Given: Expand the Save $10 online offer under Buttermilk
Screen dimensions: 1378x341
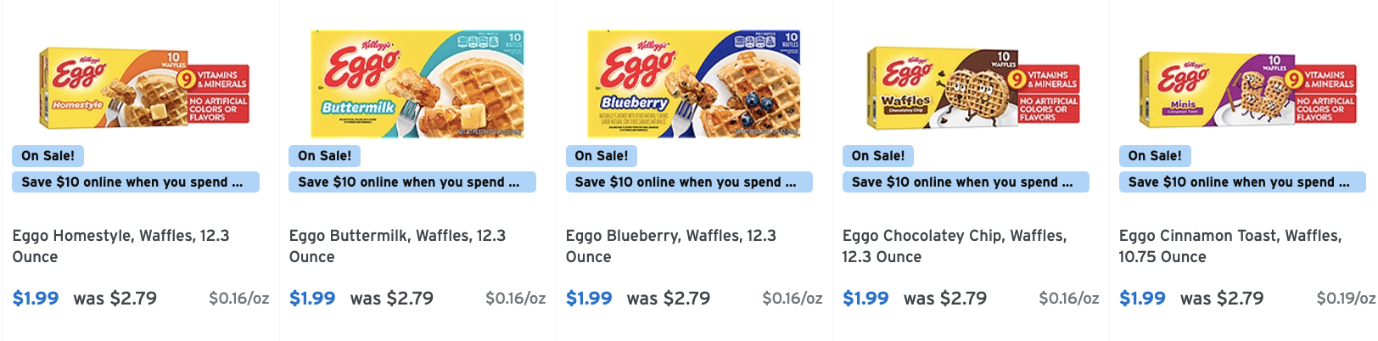Looking at the screenshot, I should (412, 182).
